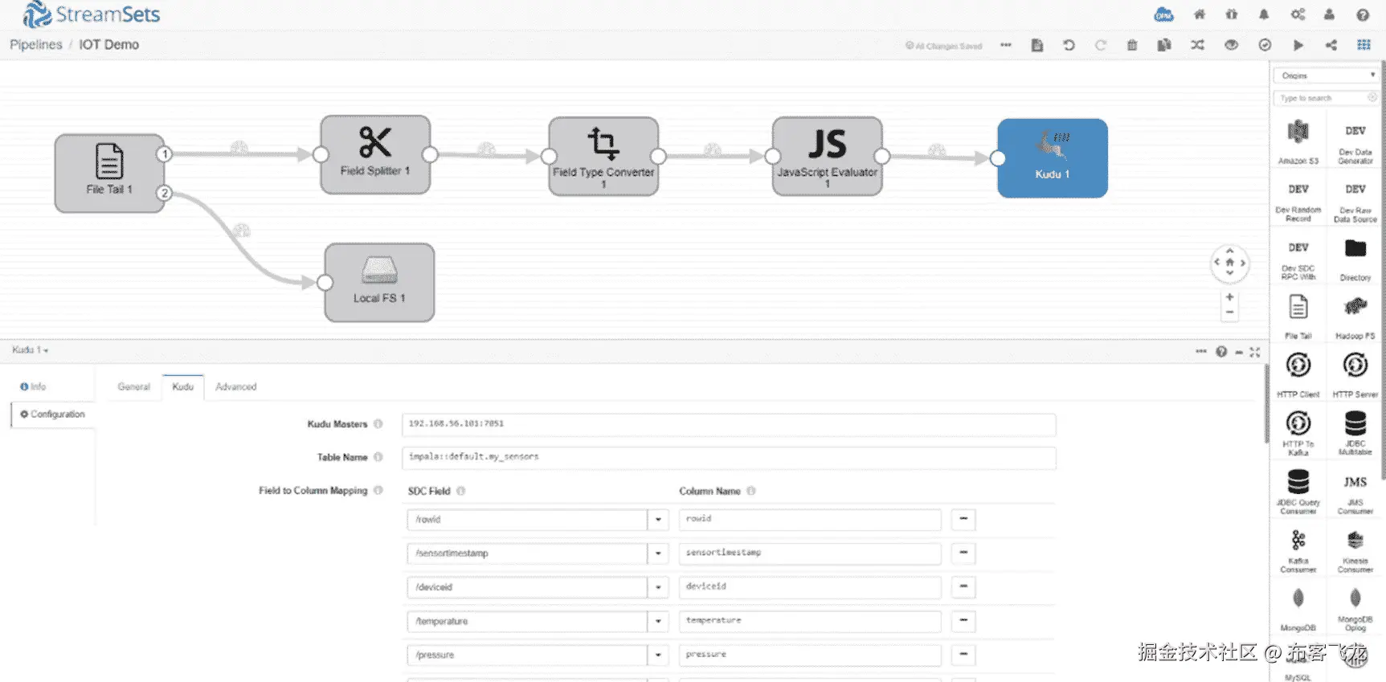The height and width of the screenshot is (682, 1386).
Task: Open the package manager gift icon
Action: click(1231, 14)
